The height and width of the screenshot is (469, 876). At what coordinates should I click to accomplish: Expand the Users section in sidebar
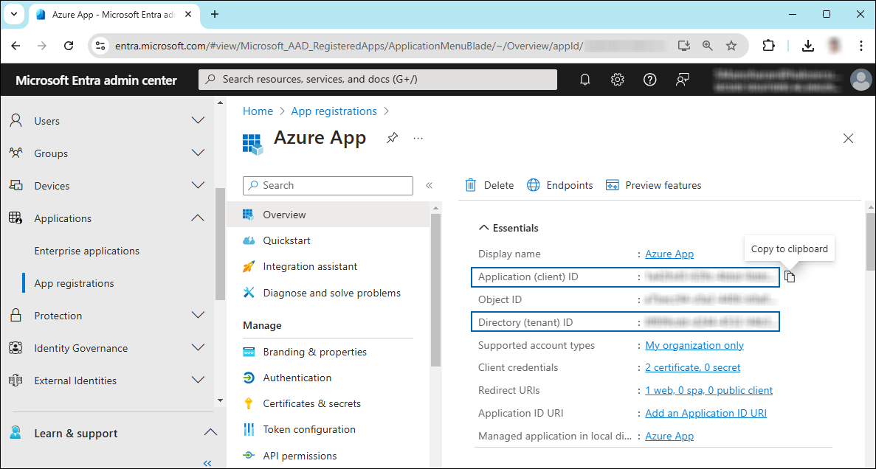pos(198,120)
